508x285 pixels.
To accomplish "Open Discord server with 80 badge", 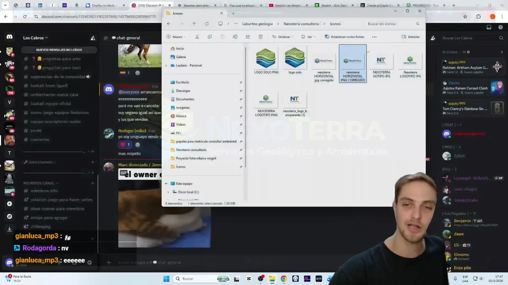I will pyautogui.click(x=10, y=77).
